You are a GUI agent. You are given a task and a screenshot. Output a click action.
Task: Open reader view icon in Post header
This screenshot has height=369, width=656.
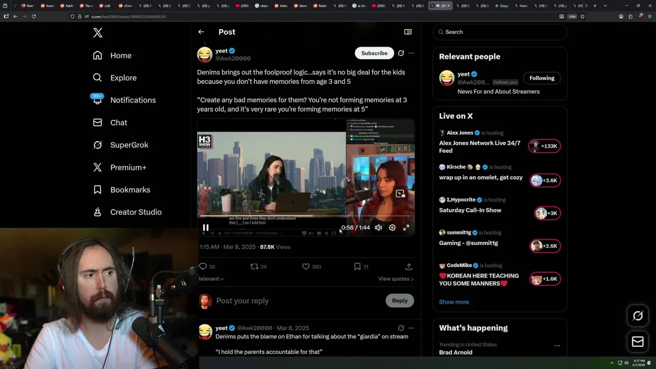pos(408,32)
